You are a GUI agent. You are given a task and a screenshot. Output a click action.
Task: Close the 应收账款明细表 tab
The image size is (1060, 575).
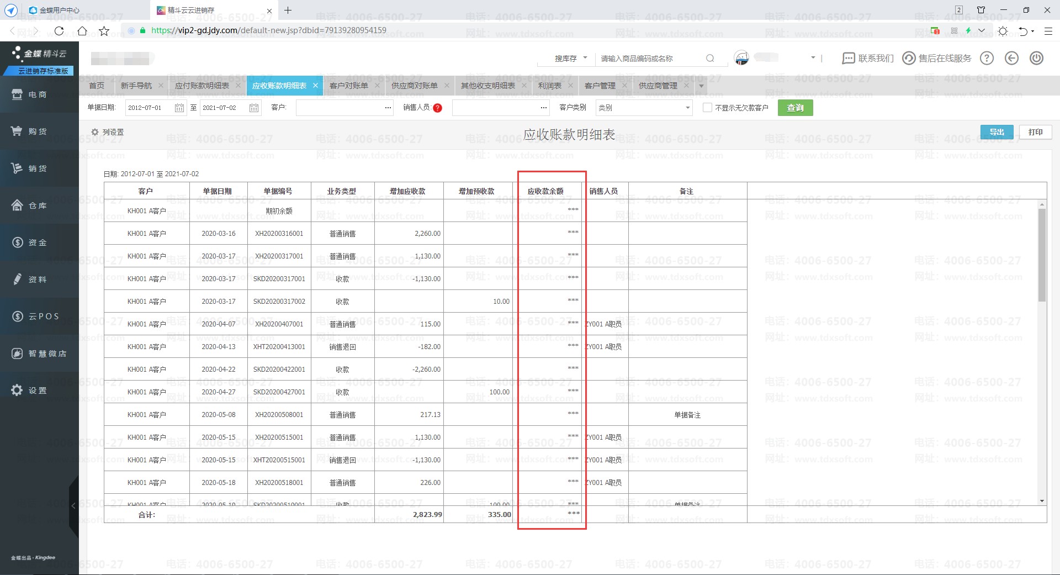[315, 86]
